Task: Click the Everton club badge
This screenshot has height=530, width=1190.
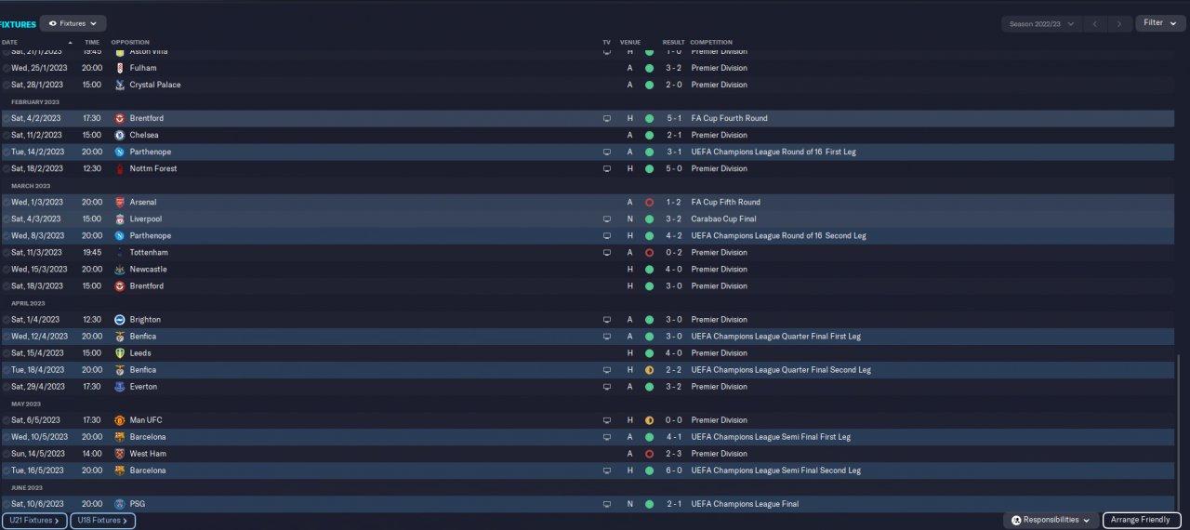Action: 119,386
